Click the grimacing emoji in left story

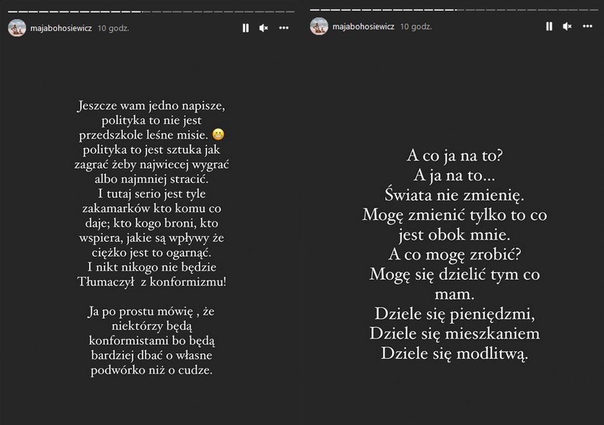[218, 134]
